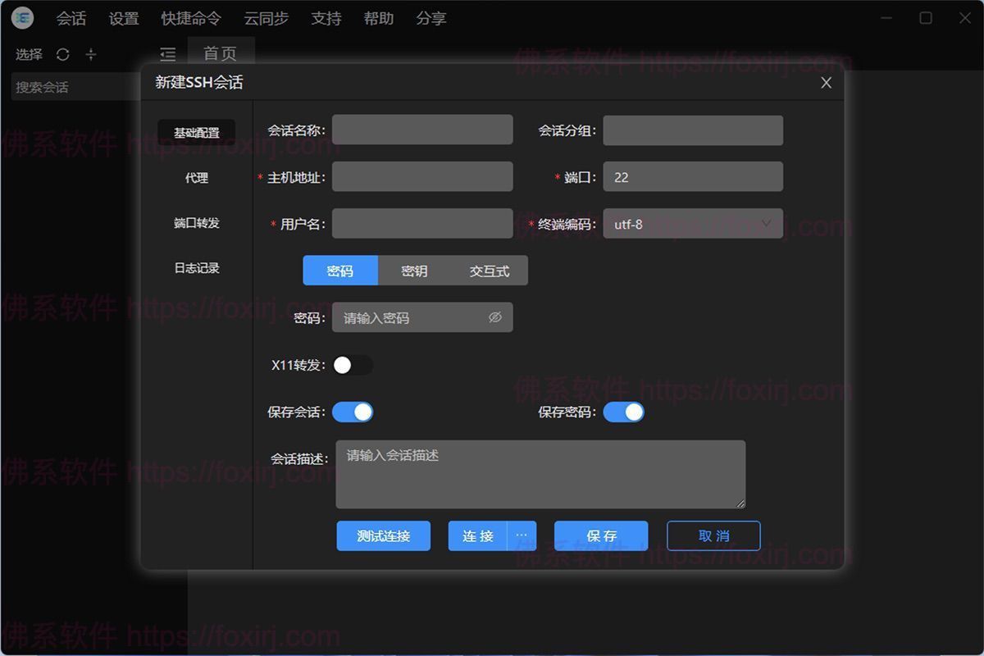Turn off the 保存密码 switch
The width and height of the screenshot is (984, 656).
624,412
